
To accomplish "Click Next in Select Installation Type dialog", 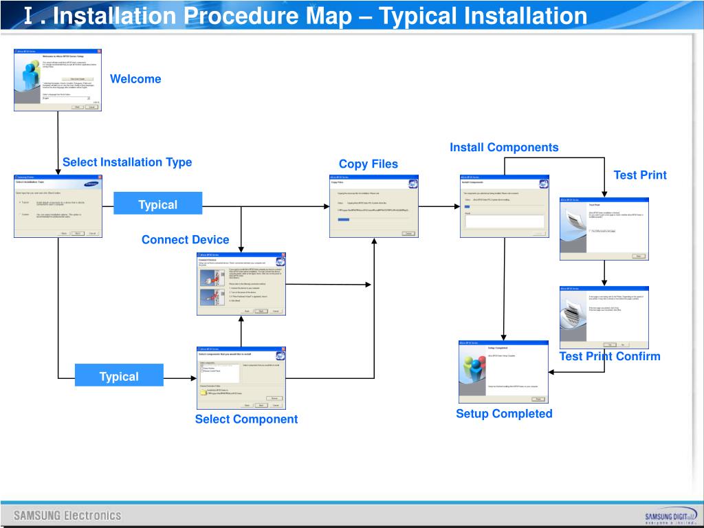I will tap(78, 234).
